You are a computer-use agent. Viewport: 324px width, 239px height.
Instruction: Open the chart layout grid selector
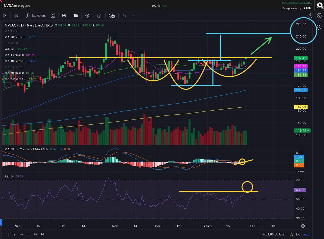click(x=53, y=15)
